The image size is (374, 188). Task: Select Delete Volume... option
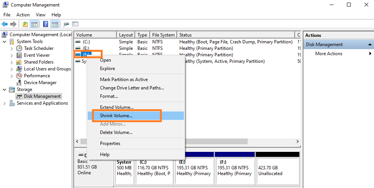coord(136,132)
